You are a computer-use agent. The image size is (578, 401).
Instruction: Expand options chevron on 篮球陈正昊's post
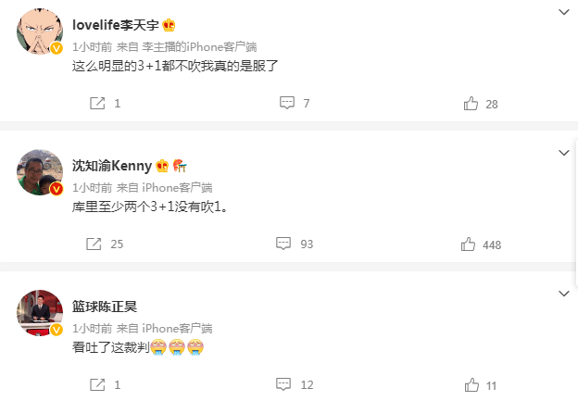click(x=563, y=294)
